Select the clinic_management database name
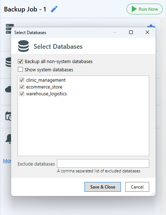166x215 pixels. point(46,80)
